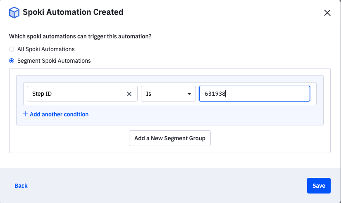Click the Spoki cube logo icon

14,12
